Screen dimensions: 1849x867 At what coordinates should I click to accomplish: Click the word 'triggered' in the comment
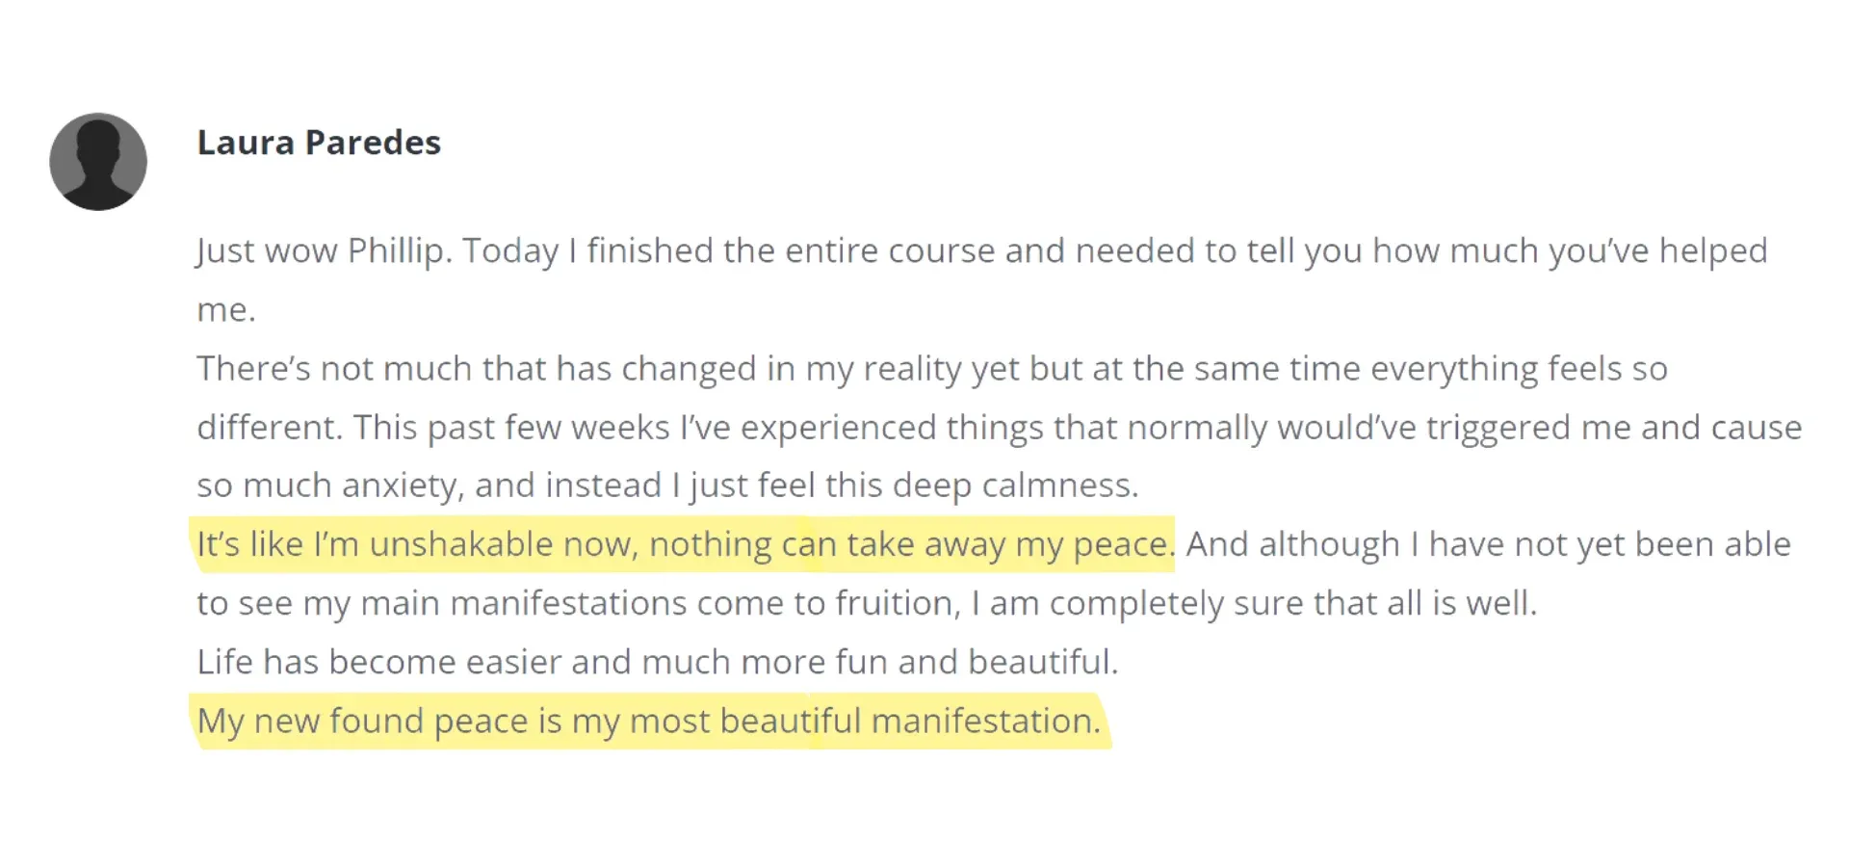click(1498, 427)
